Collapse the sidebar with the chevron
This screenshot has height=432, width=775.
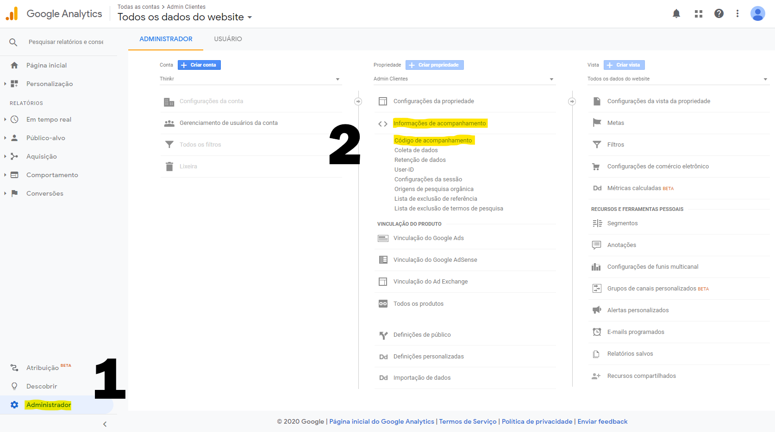[x=105, y=424]
